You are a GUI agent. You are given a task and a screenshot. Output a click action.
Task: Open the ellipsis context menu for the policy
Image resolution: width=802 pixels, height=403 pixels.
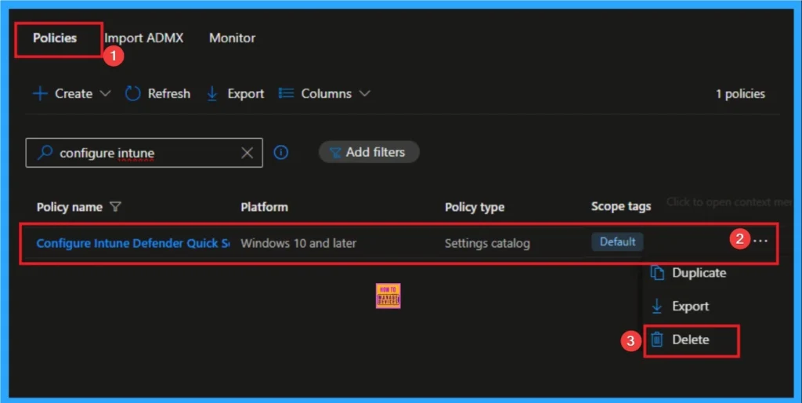point(760,241)
